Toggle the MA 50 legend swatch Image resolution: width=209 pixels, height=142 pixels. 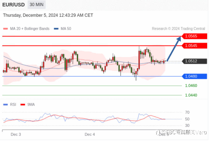(x=56, y=29)
